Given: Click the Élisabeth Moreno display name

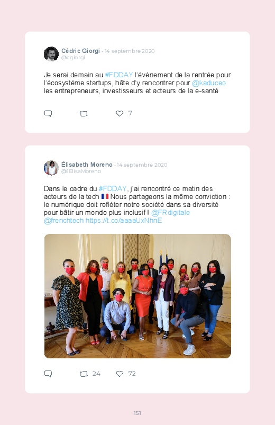Looking at the screenshot, I should click(x=87, y=165).
